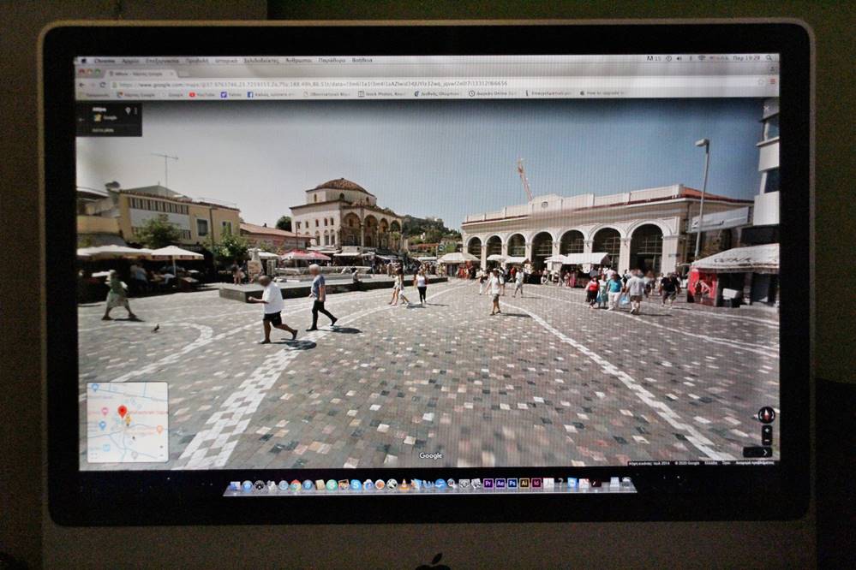Open the Chrome menu in the menu bar
856x570 pixels.
pyautogui.click(x=105, y=61)
